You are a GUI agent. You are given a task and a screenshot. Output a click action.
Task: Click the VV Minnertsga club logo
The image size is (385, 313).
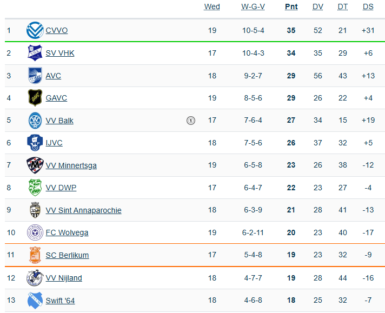tap(35, 165)
